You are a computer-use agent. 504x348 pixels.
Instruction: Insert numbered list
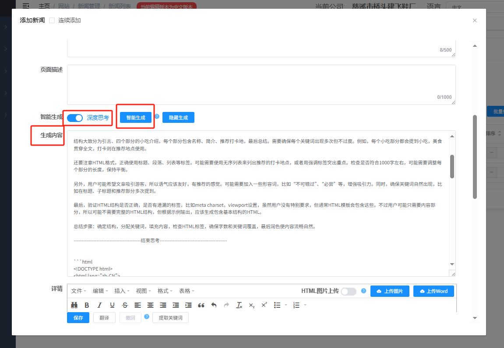(296, 305)
